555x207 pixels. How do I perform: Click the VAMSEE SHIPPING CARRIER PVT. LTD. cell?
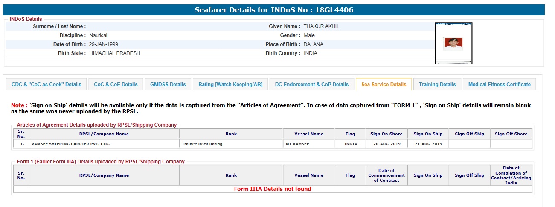click(x=70, y=144)
